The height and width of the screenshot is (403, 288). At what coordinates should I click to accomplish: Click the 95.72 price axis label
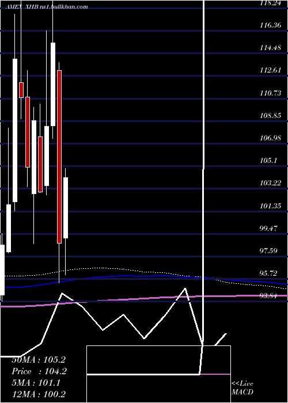click(x=269, y=273)
